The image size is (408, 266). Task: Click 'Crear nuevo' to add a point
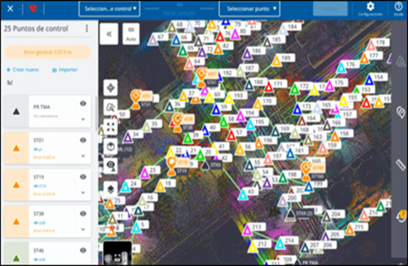point(23,70)
